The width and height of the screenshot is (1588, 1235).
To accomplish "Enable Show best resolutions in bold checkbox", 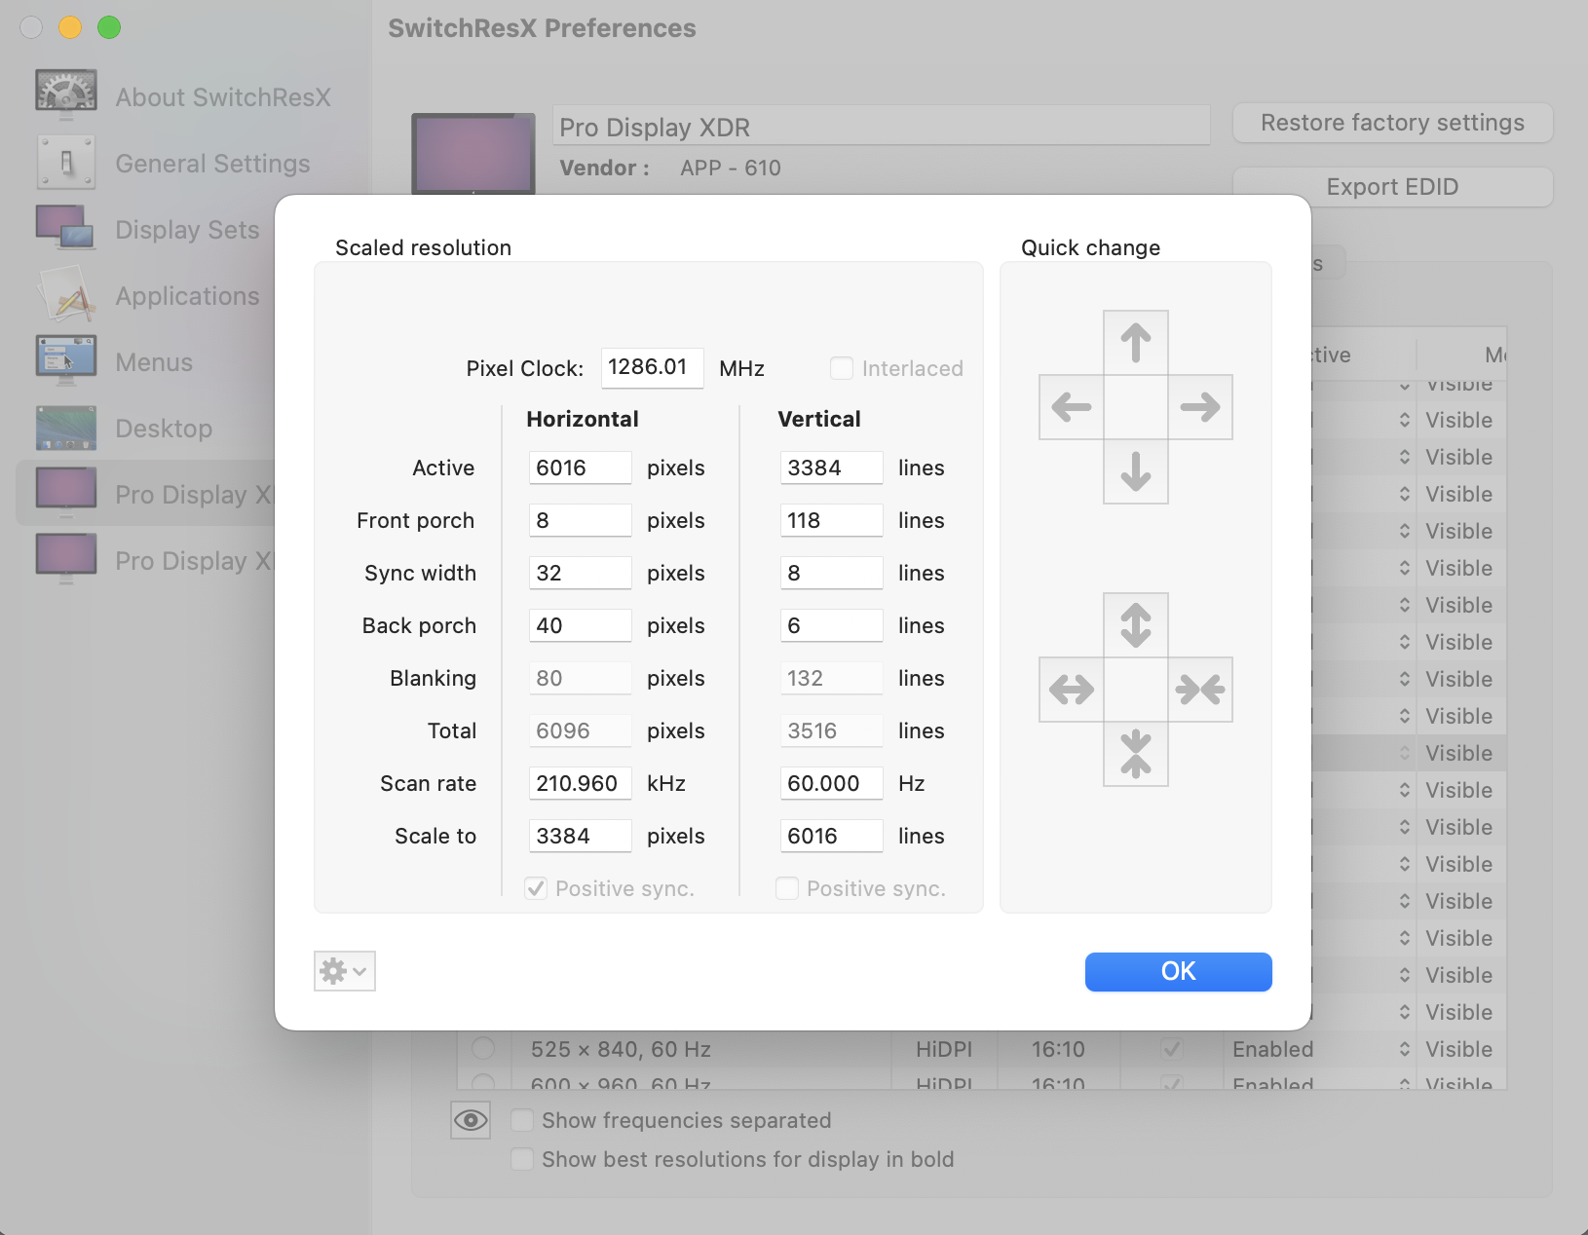I will 522,1159.
